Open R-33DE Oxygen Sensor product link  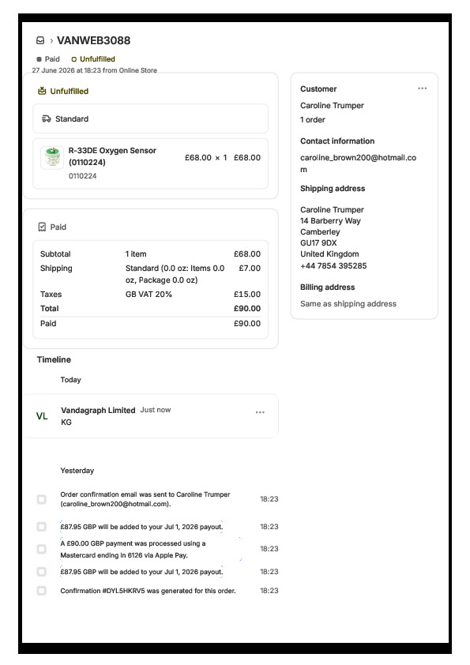(112, 156)
